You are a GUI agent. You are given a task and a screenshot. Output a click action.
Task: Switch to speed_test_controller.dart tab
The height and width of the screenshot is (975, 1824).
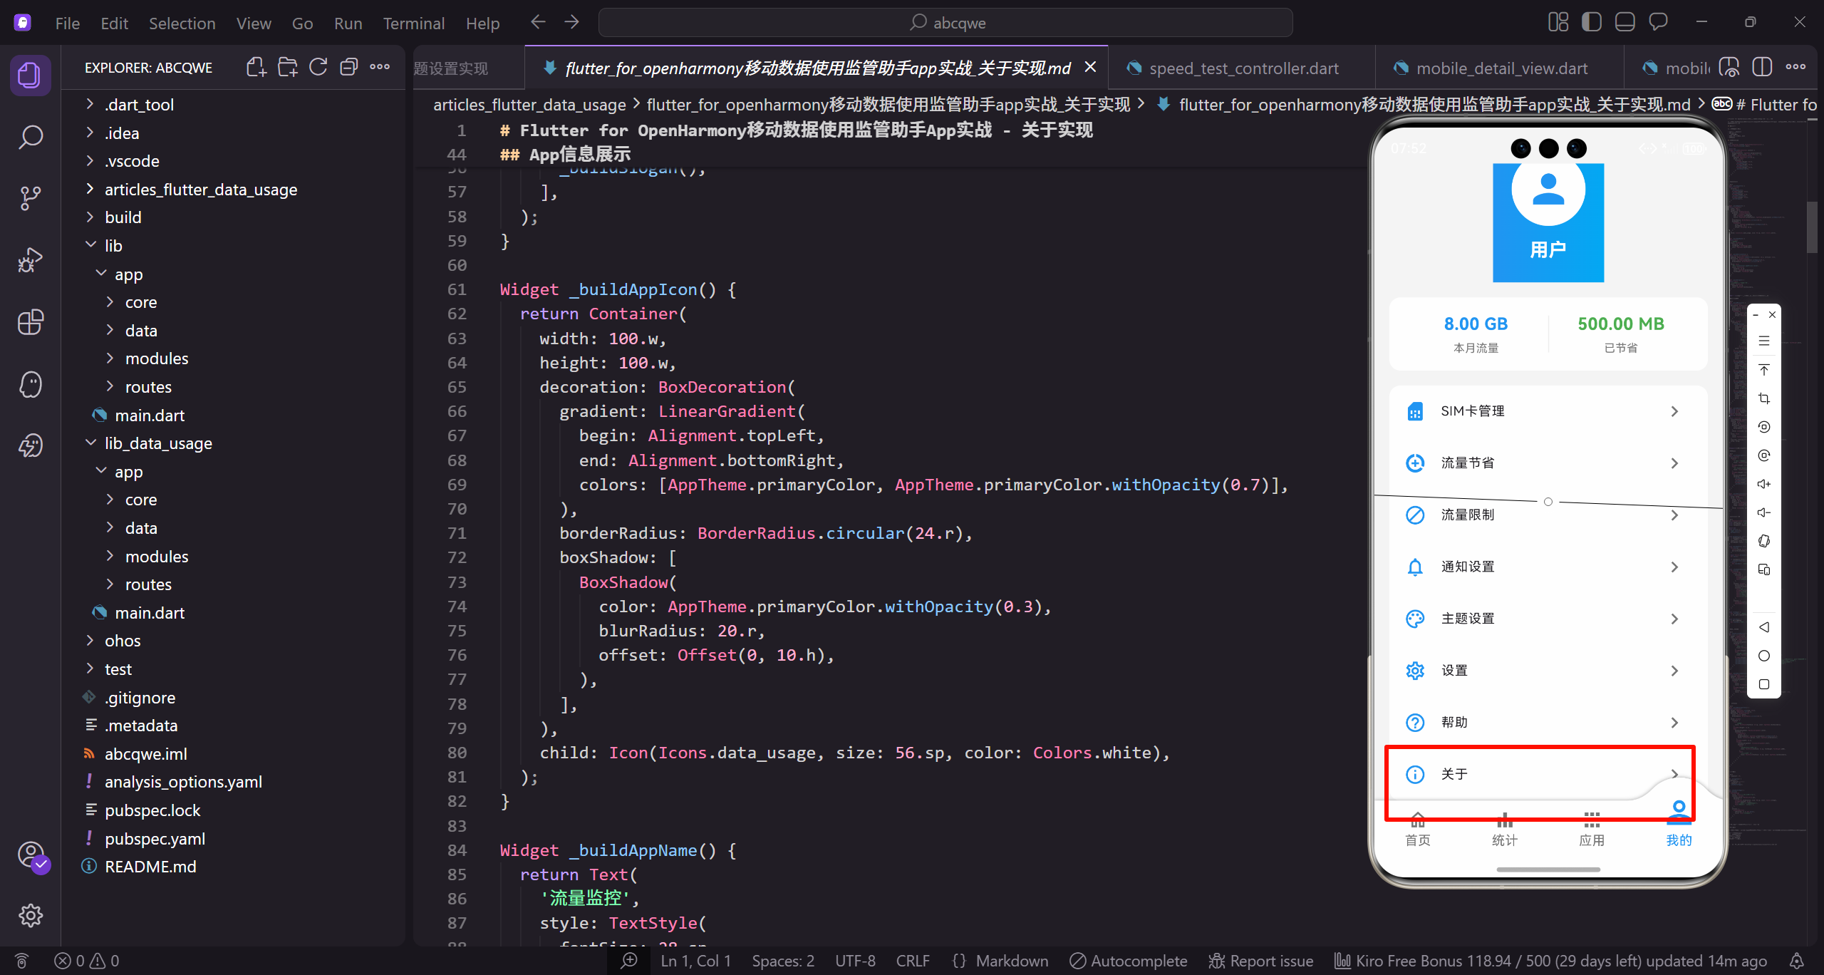(x=1243, y=68)
